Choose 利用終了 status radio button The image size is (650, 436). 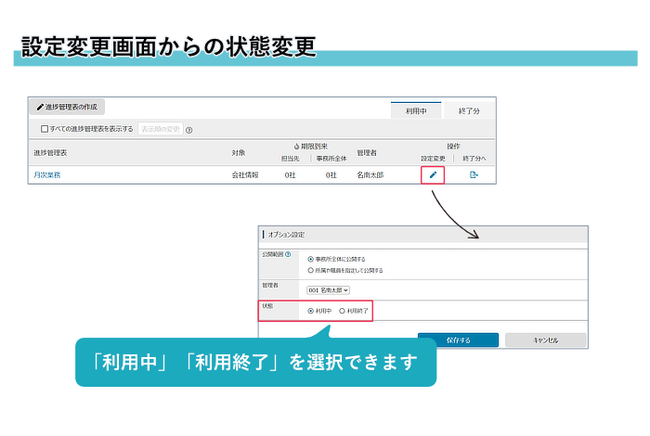coord(342,311)
